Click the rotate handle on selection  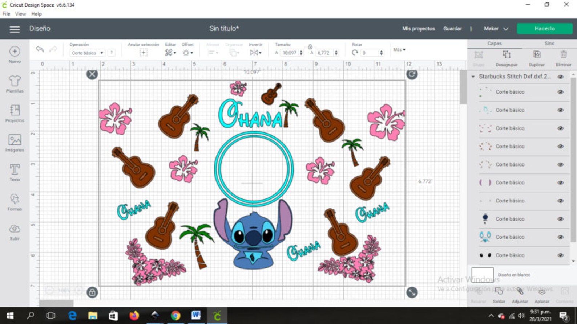coord(412,74)
